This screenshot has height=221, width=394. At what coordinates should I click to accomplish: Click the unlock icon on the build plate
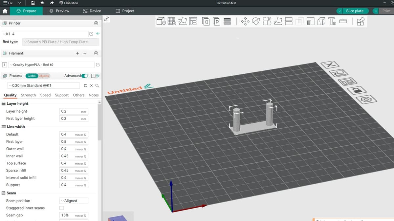coord(357,91)
